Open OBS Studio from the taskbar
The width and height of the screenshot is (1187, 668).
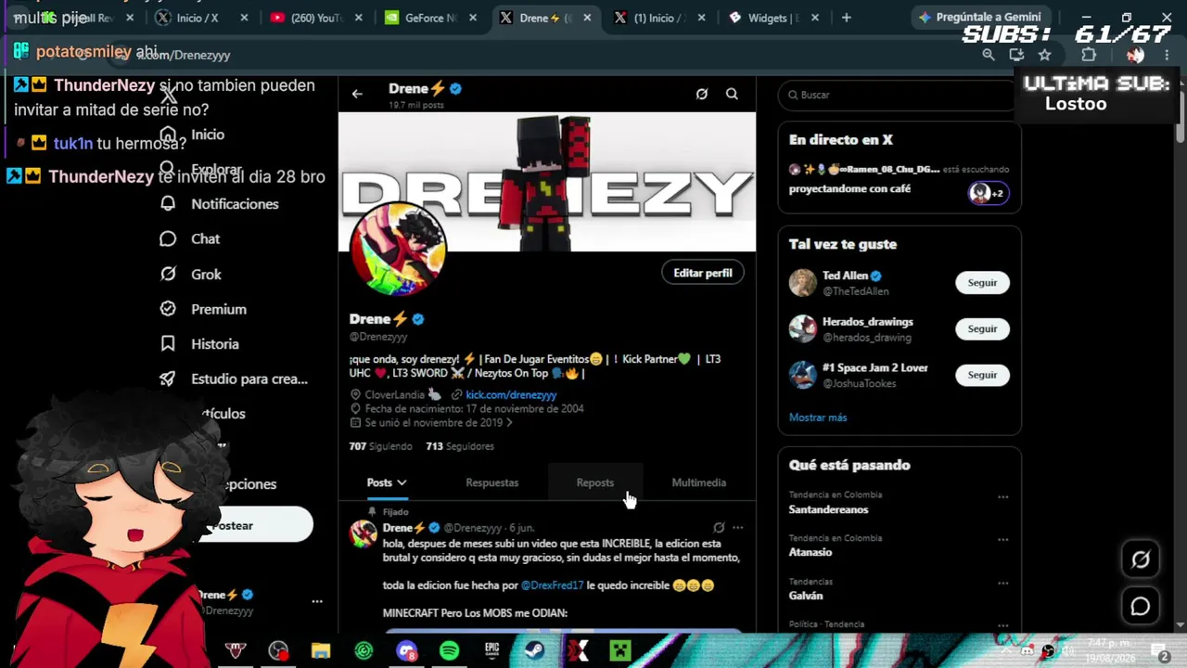[x=278, y=651]
